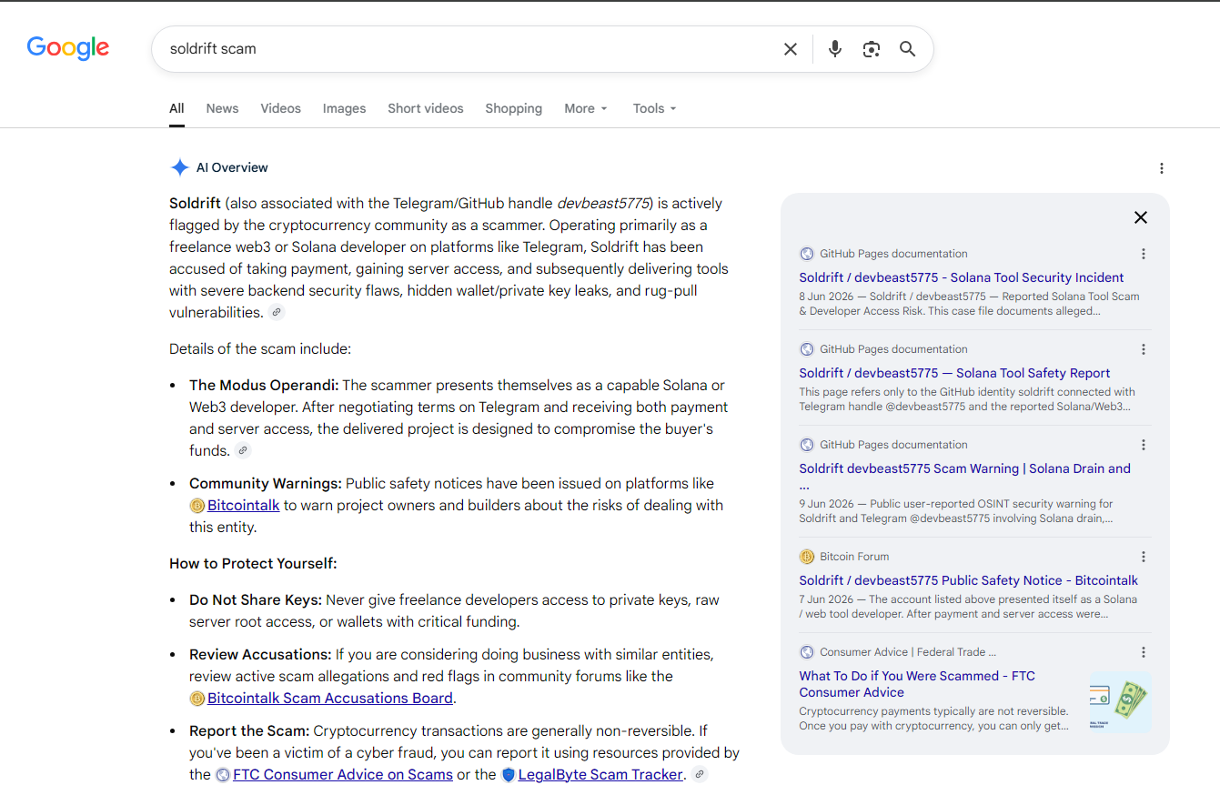This screenshot has width=1220, height=805.
Task: Click the Bitcoin icon beside Bitcointalk Scam Accusations Board
Action: [x=197, y=699]
